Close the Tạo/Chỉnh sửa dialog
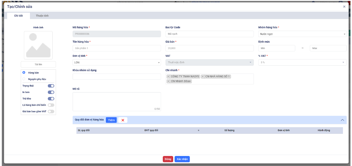This screenshot has height=166, width=352. click(344, 7)
